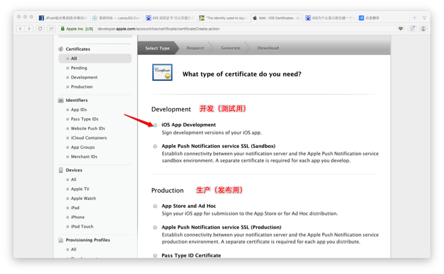444x274 pixels.
Task: Click the Devices section icon in sidebar
Action: tap(61, 170)
